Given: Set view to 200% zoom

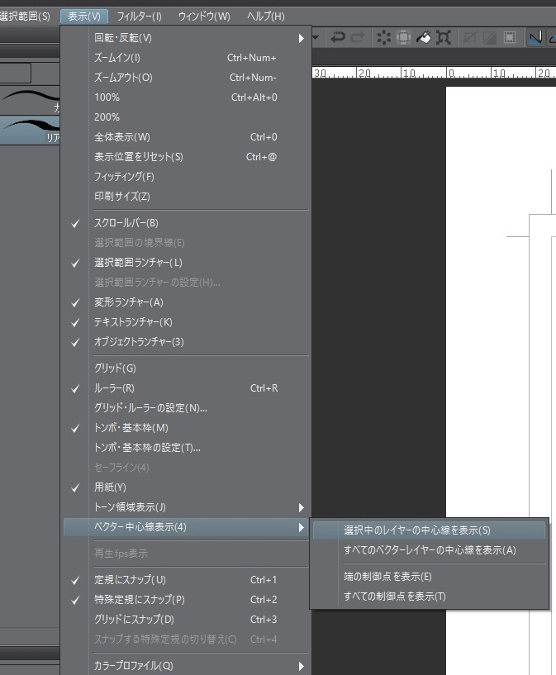Looking at the screenshot, I should [x=186, y=117].
